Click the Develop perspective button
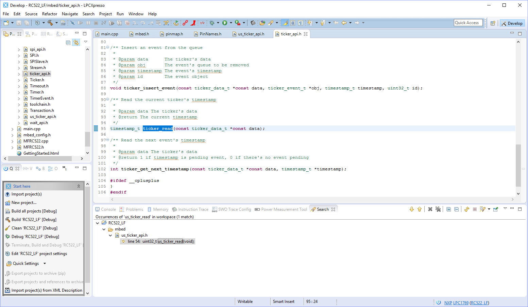 512,23
